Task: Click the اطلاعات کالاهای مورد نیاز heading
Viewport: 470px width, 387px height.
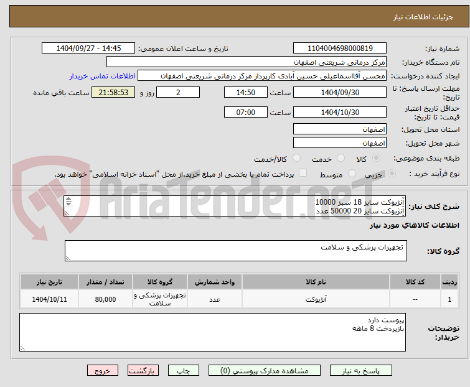Action: [414, 225]
